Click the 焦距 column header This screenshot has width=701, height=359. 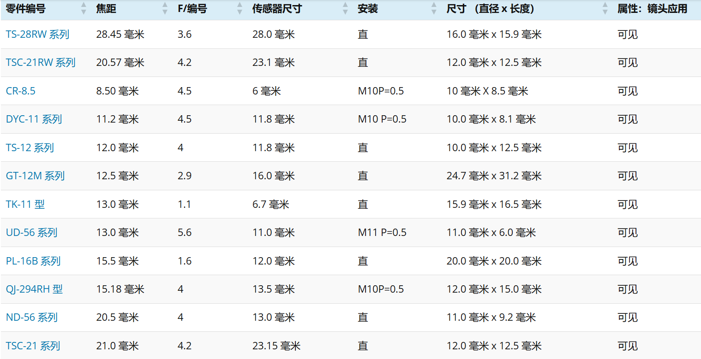[106, 8]
